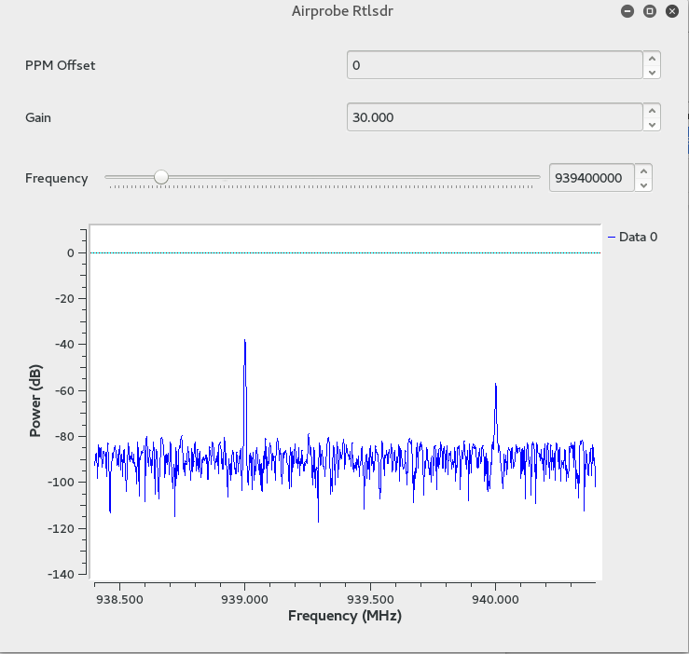689x654 pixels.
Task: Increase the PPM Offset with up arrow
Action: 652,59
